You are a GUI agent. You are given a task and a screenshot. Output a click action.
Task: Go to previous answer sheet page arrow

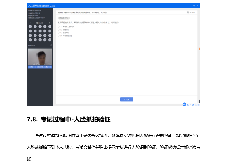tap(30, 23)
